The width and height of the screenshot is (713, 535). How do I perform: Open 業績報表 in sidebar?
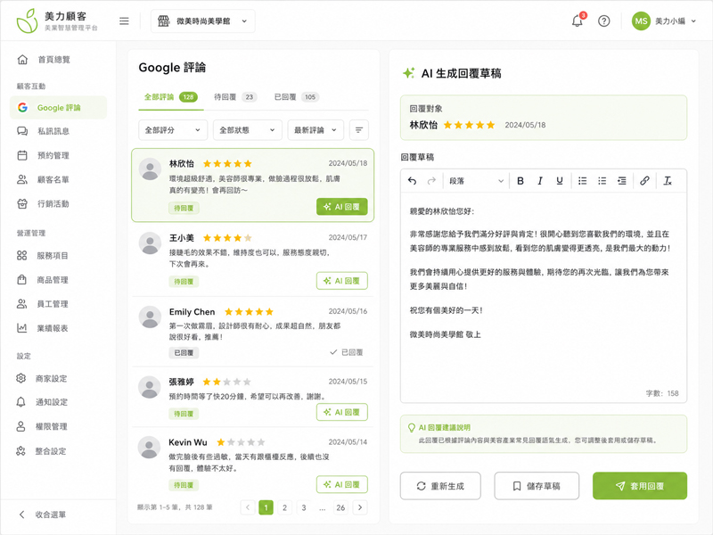pyautogui.click(x=58, y=328)
